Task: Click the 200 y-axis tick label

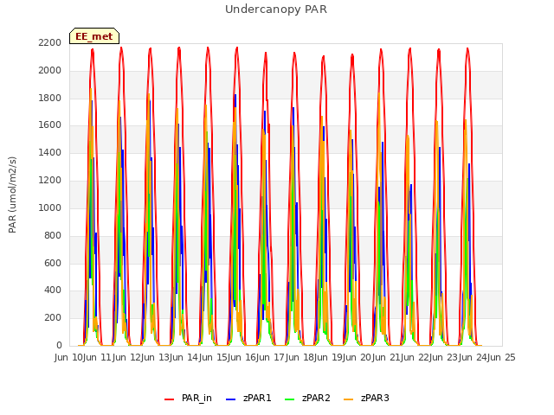Action: pyautogui.click(x=53, y=317)
